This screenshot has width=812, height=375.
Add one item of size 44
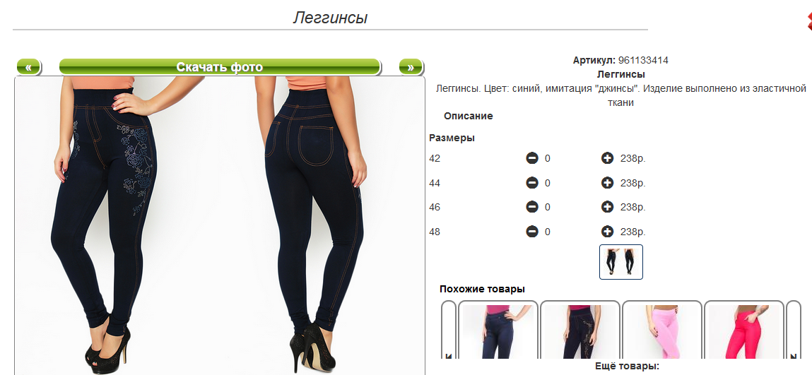coord(608,183)
